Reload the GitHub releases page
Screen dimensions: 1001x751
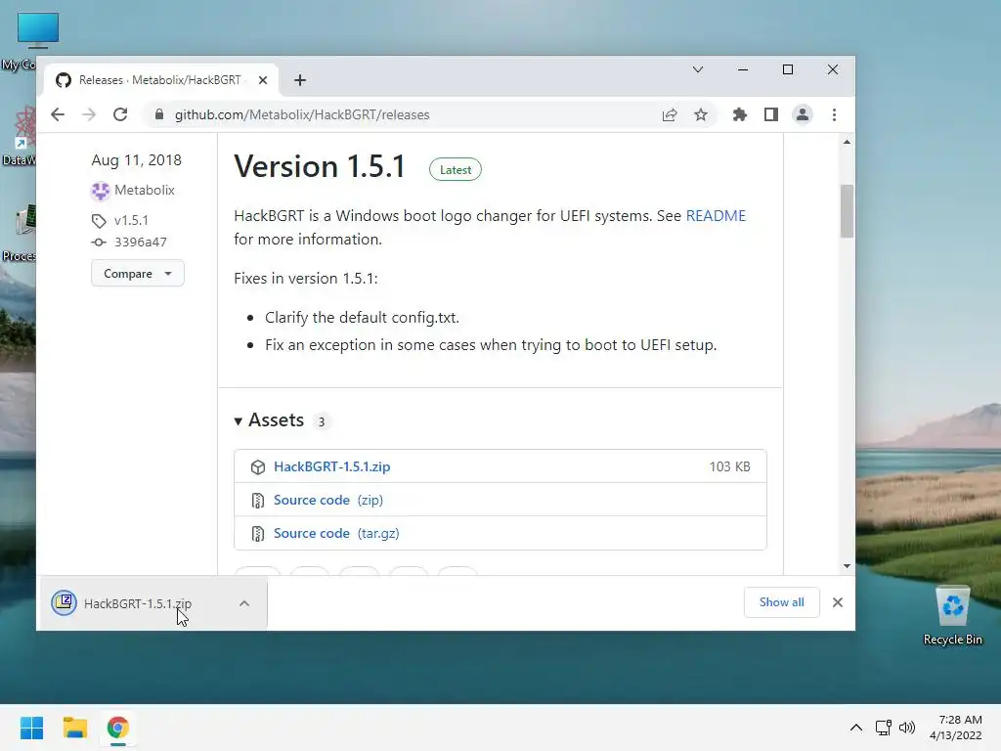pos(120,115)
